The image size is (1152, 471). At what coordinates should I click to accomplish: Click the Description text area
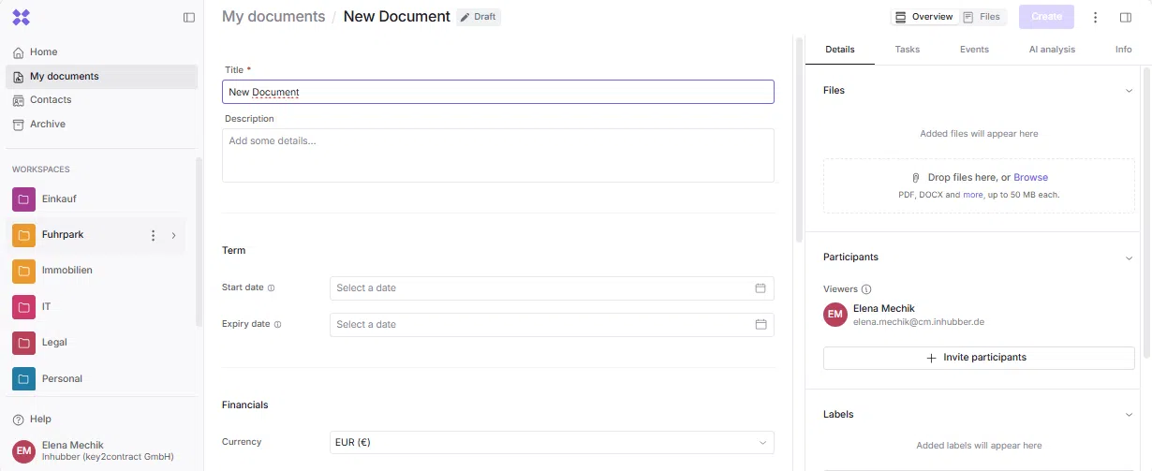[497, 155]
